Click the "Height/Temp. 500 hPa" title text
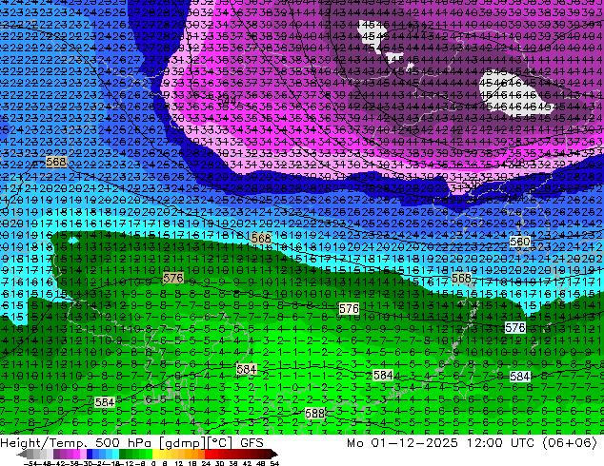The width and height of the screenshot is (604, 466). 76,442
